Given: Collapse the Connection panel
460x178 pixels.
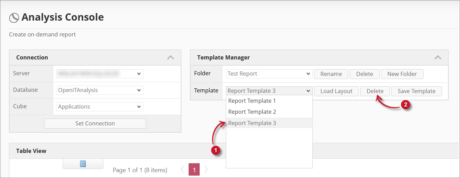Looking at the screenshot, I should pyautogui.click(x=170, y=57).
